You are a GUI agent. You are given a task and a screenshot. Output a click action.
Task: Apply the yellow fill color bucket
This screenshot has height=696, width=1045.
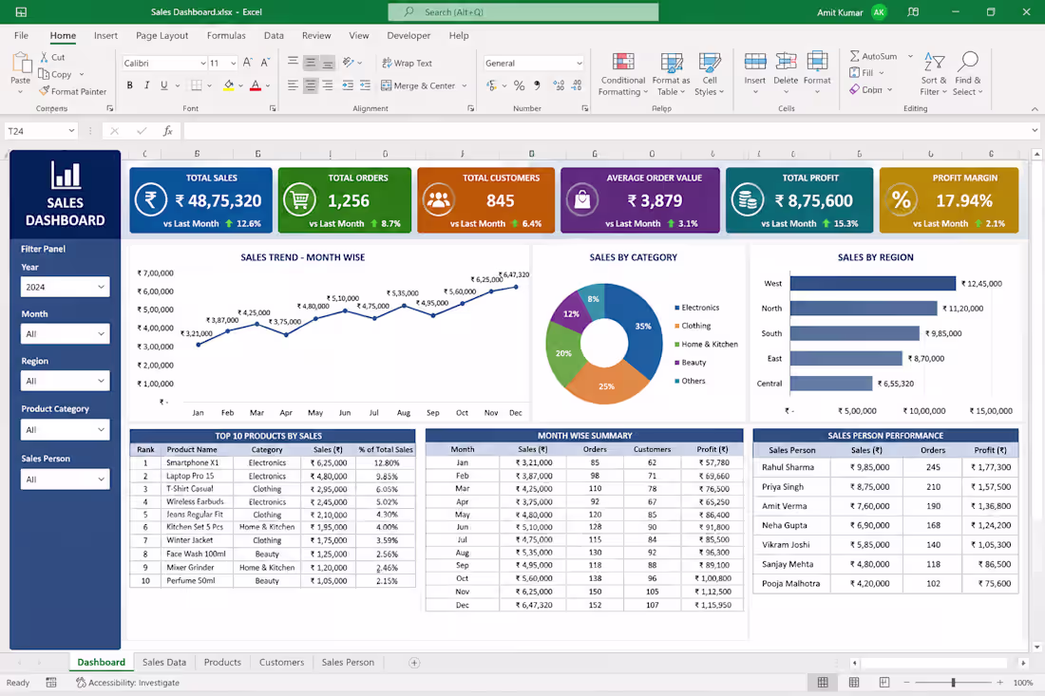coord(229,85)
